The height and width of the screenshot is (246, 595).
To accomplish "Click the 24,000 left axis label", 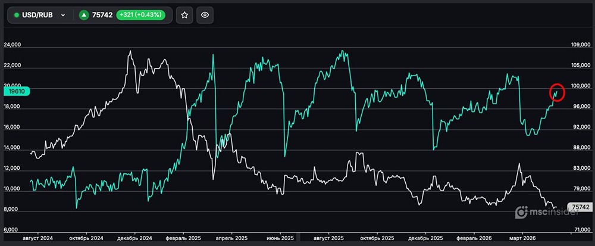I will coord(12,45).
